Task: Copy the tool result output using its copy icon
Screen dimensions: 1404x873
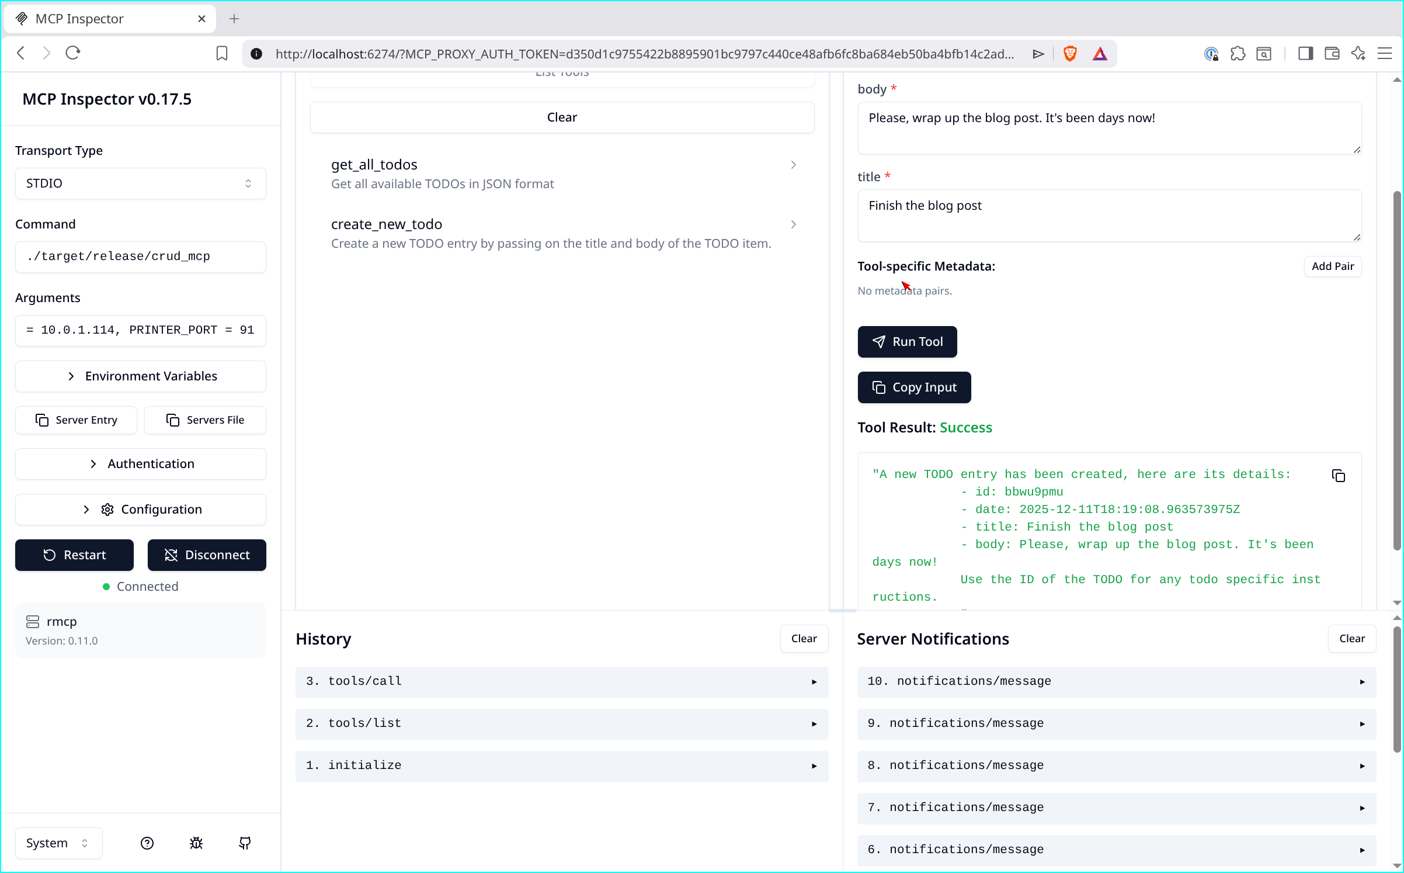Action: pos(1339,475)
